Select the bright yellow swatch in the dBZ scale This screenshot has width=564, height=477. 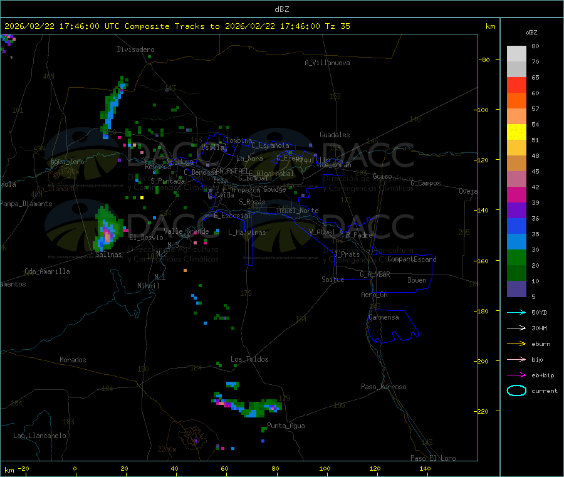[x=516, y=132]
